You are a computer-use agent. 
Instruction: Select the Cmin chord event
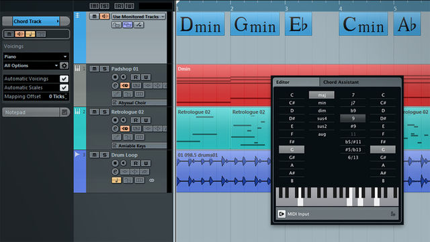pos(363,25)
